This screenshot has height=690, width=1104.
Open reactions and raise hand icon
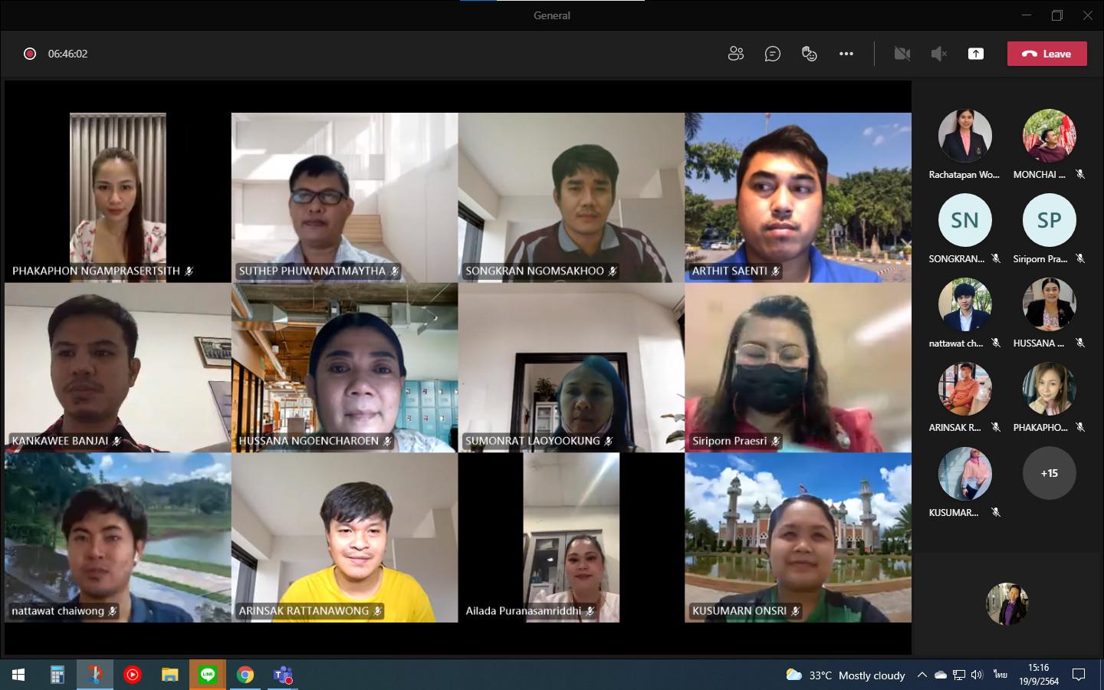(810, 54)
